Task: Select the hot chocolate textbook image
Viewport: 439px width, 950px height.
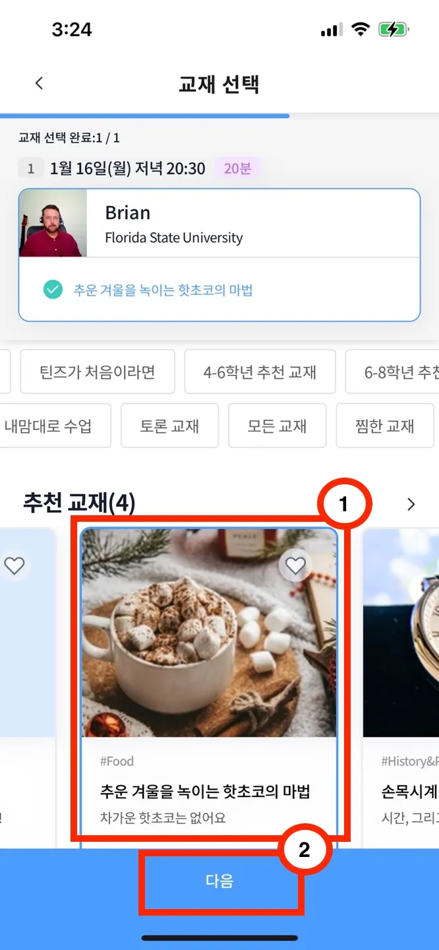Action: [209, 633]
